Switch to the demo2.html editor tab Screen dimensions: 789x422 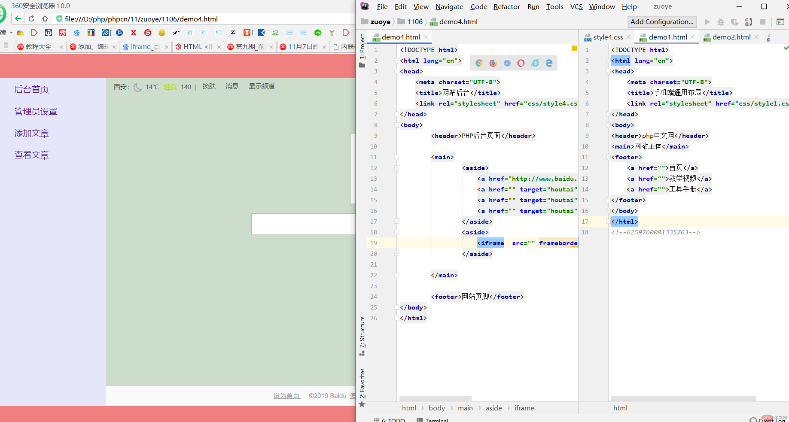click(x=731, y=37)
